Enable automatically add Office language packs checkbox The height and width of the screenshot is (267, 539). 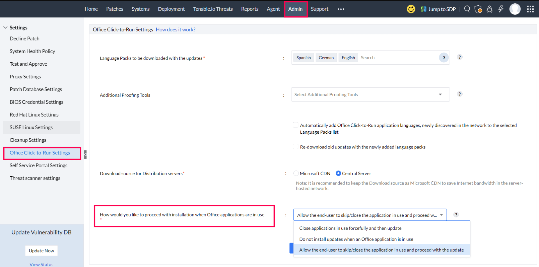pyautogui.click(x=295, y=125)
